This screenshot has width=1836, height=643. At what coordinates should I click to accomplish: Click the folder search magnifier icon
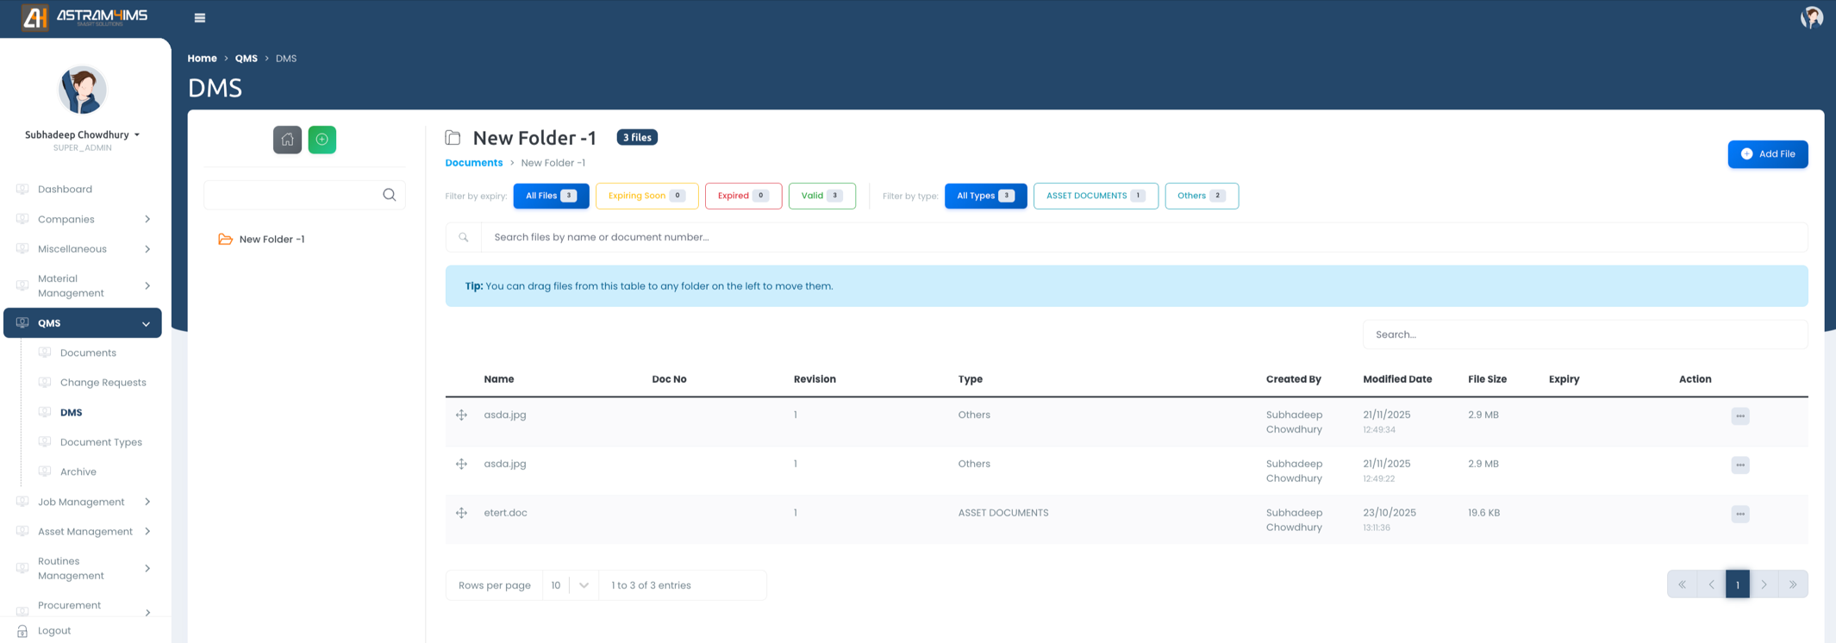(x=390, y=195)
